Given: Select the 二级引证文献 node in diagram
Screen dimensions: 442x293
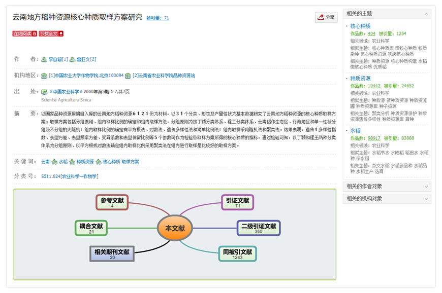Looking at the screenshot, I should point(259,228).
